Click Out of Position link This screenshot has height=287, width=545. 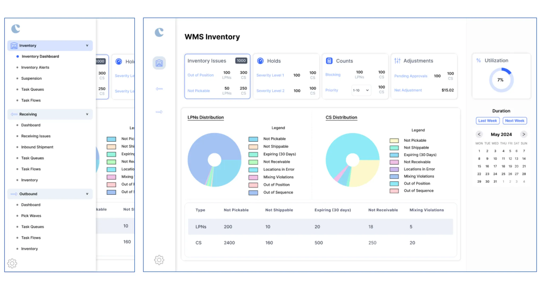point(201,75)
